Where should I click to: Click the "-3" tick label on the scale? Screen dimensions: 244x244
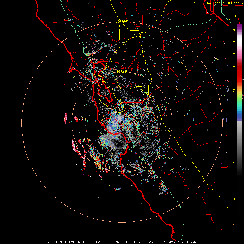click(233, 151)
